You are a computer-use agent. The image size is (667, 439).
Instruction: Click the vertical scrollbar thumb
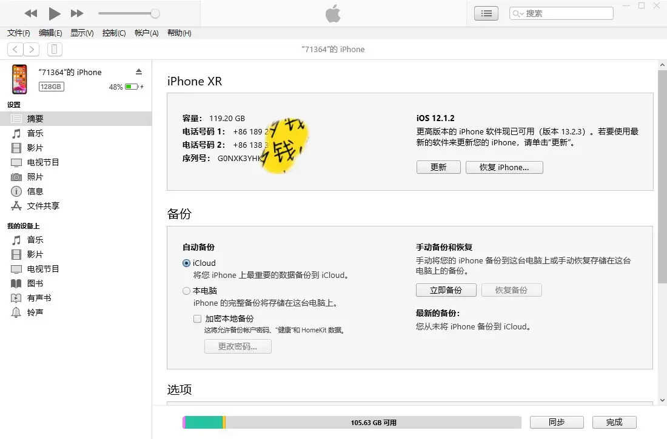662,177
